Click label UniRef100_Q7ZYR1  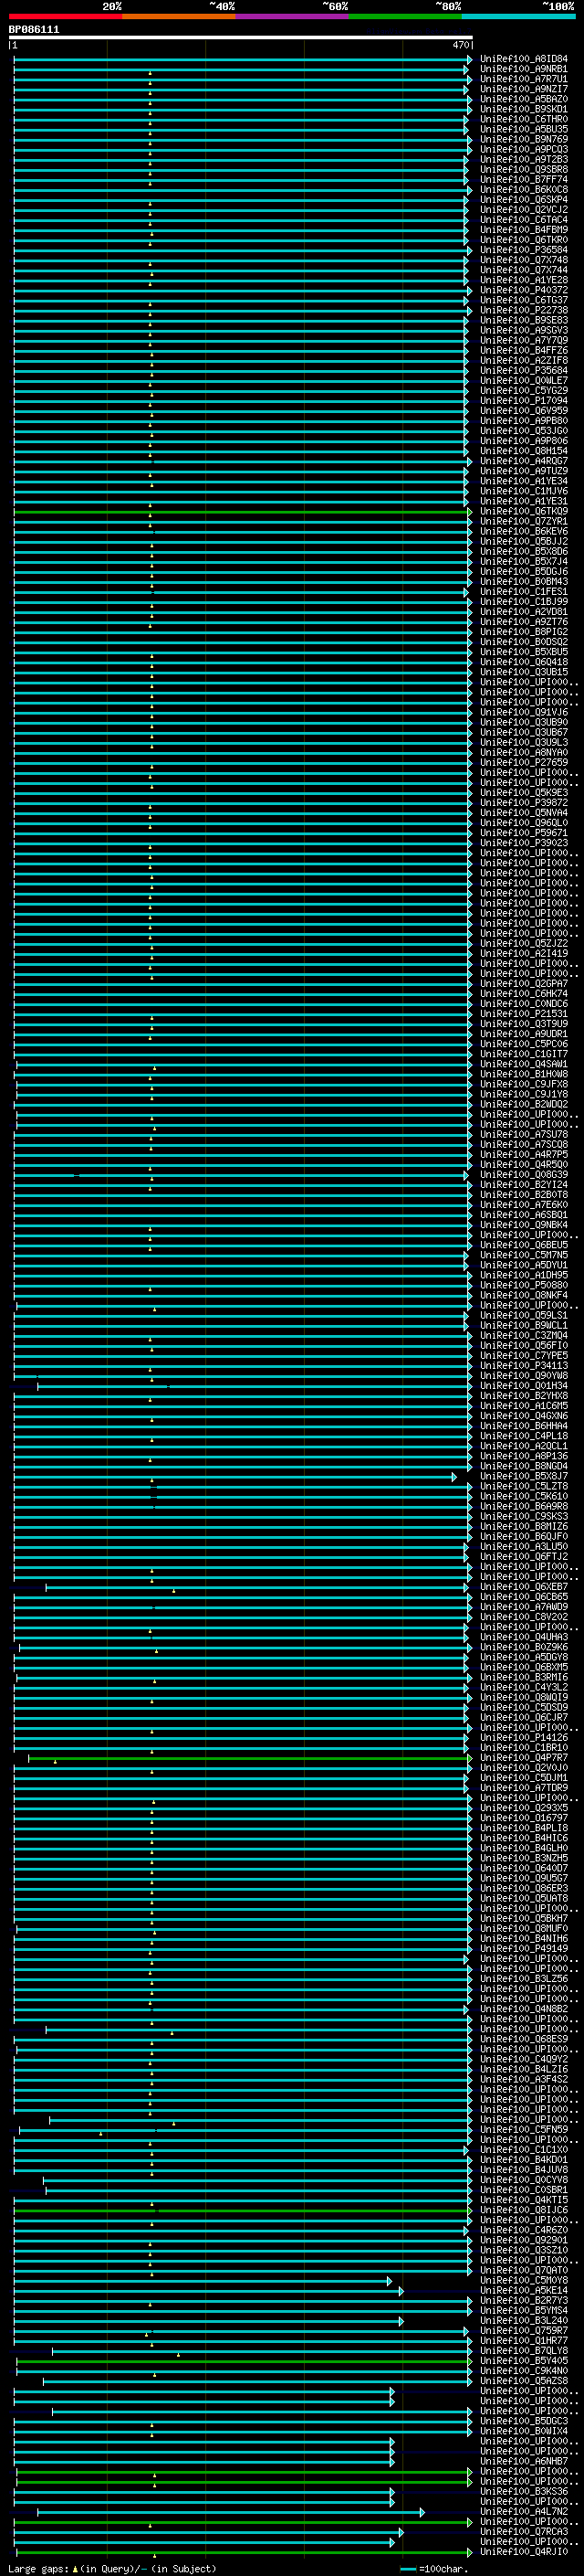click(x=524, y=521)
